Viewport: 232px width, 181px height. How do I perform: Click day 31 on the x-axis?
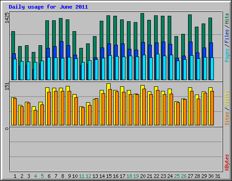point(217,176)
